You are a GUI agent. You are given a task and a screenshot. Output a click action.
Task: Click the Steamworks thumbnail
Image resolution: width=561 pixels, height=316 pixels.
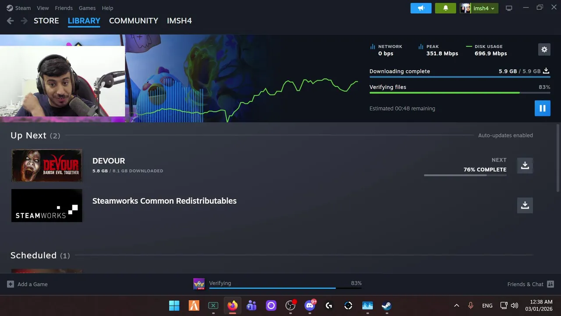(x=46, y=205)
